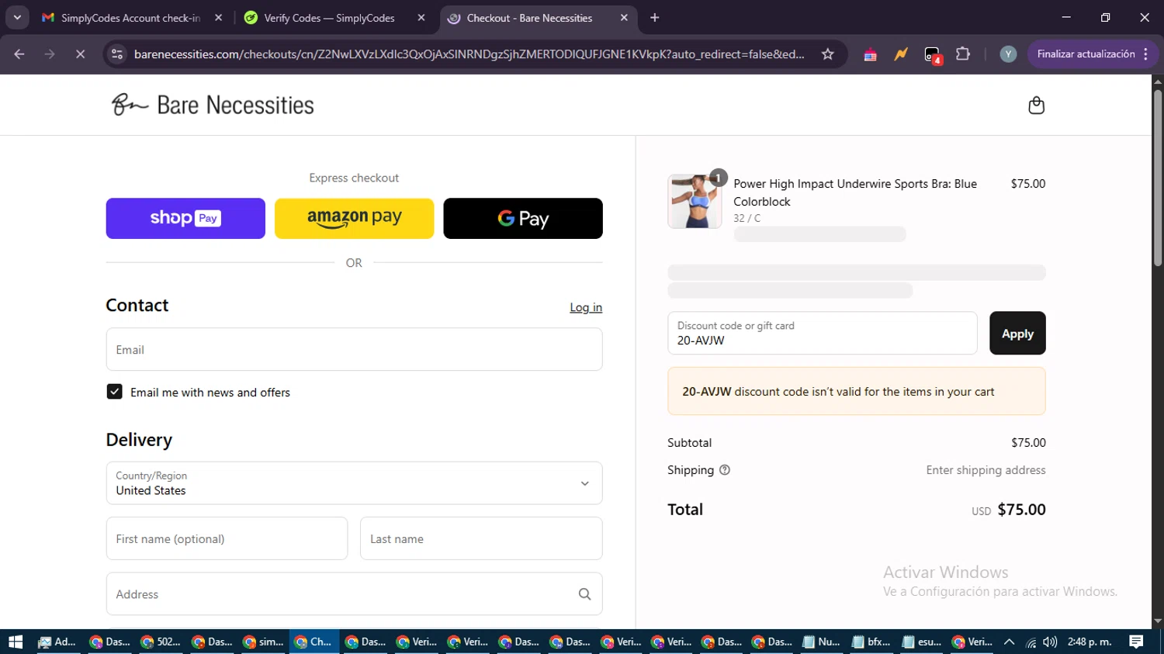1164x654 pixels.
Task: Focus the Email input field
Action: pyautogui.click(x=354, y=349)
